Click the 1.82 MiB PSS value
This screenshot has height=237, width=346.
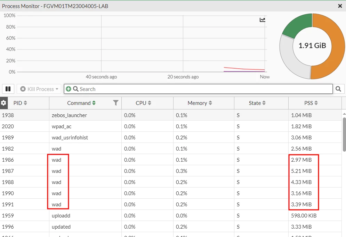click(301, 127)
